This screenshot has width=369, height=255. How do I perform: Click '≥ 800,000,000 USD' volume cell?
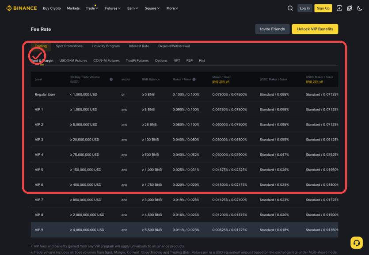click(x=86, y=200)
